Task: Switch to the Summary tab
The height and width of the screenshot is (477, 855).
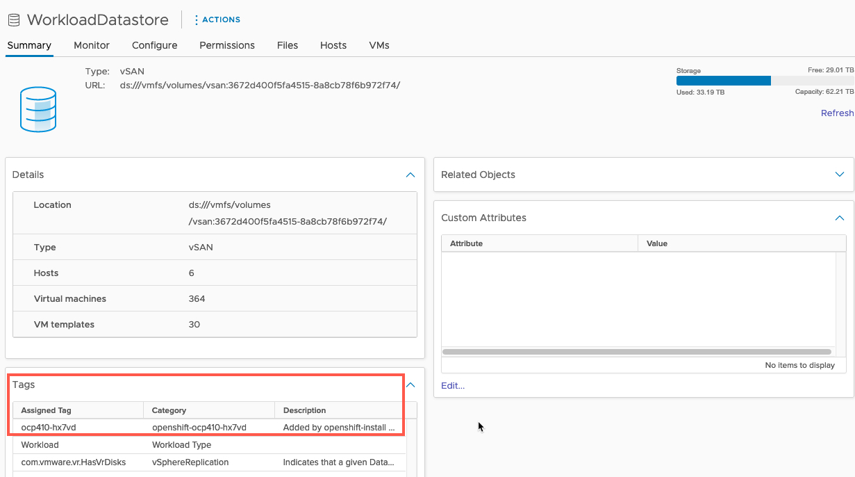Action: (29, 45)
